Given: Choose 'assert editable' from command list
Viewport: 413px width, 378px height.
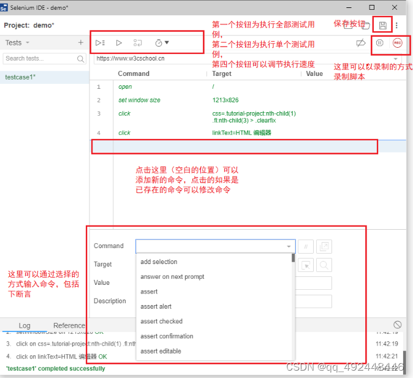Looking at the screenshot, I should click(214, 351).
